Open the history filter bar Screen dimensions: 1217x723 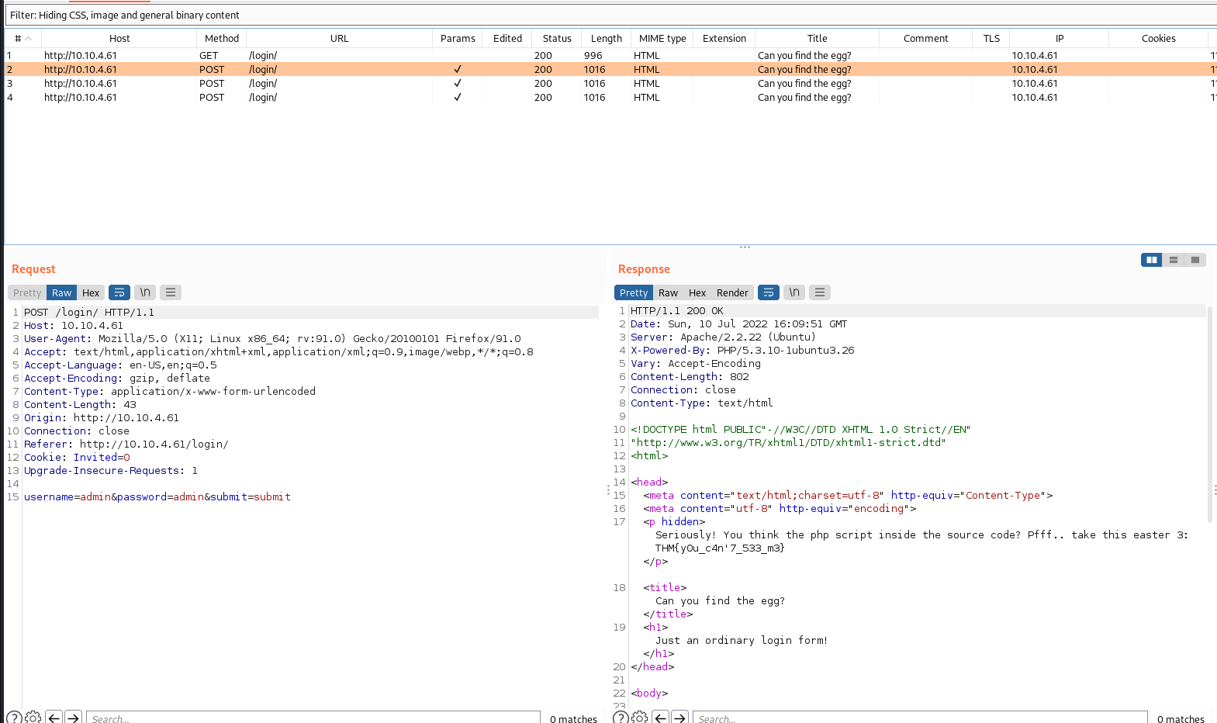[x=611, y=15]
